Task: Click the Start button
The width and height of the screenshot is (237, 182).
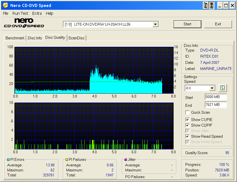Action: click(187, 24)
